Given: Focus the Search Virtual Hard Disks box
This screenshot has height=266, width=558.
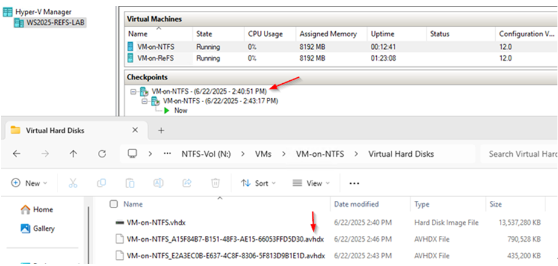Looking at the screenshot, I should coord(519,154).
